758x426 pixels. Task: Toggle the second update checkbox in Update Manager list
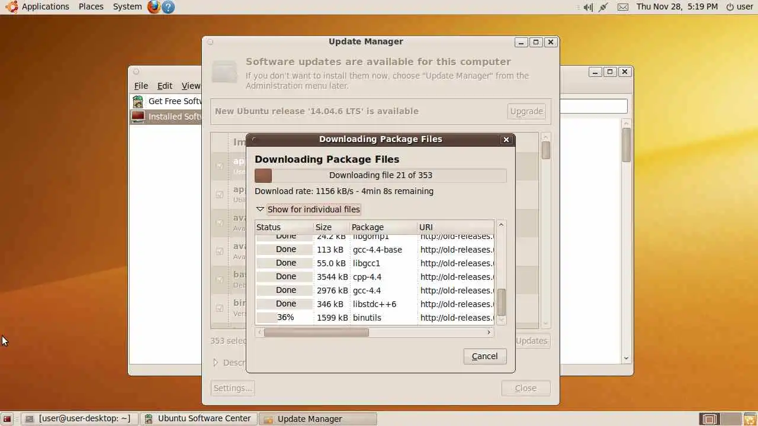(220, 194)
